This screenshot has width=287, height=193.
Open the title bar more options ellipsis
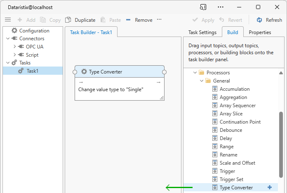pyautogui.click(x=221, y=7)
